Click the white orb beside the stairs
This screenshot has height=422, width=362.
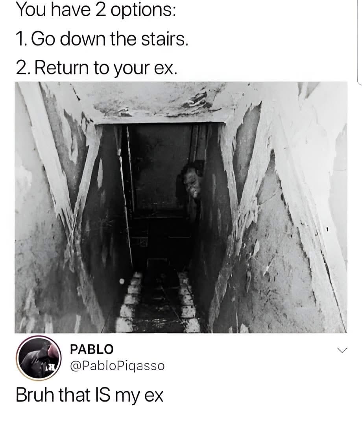tap(122, 281)
